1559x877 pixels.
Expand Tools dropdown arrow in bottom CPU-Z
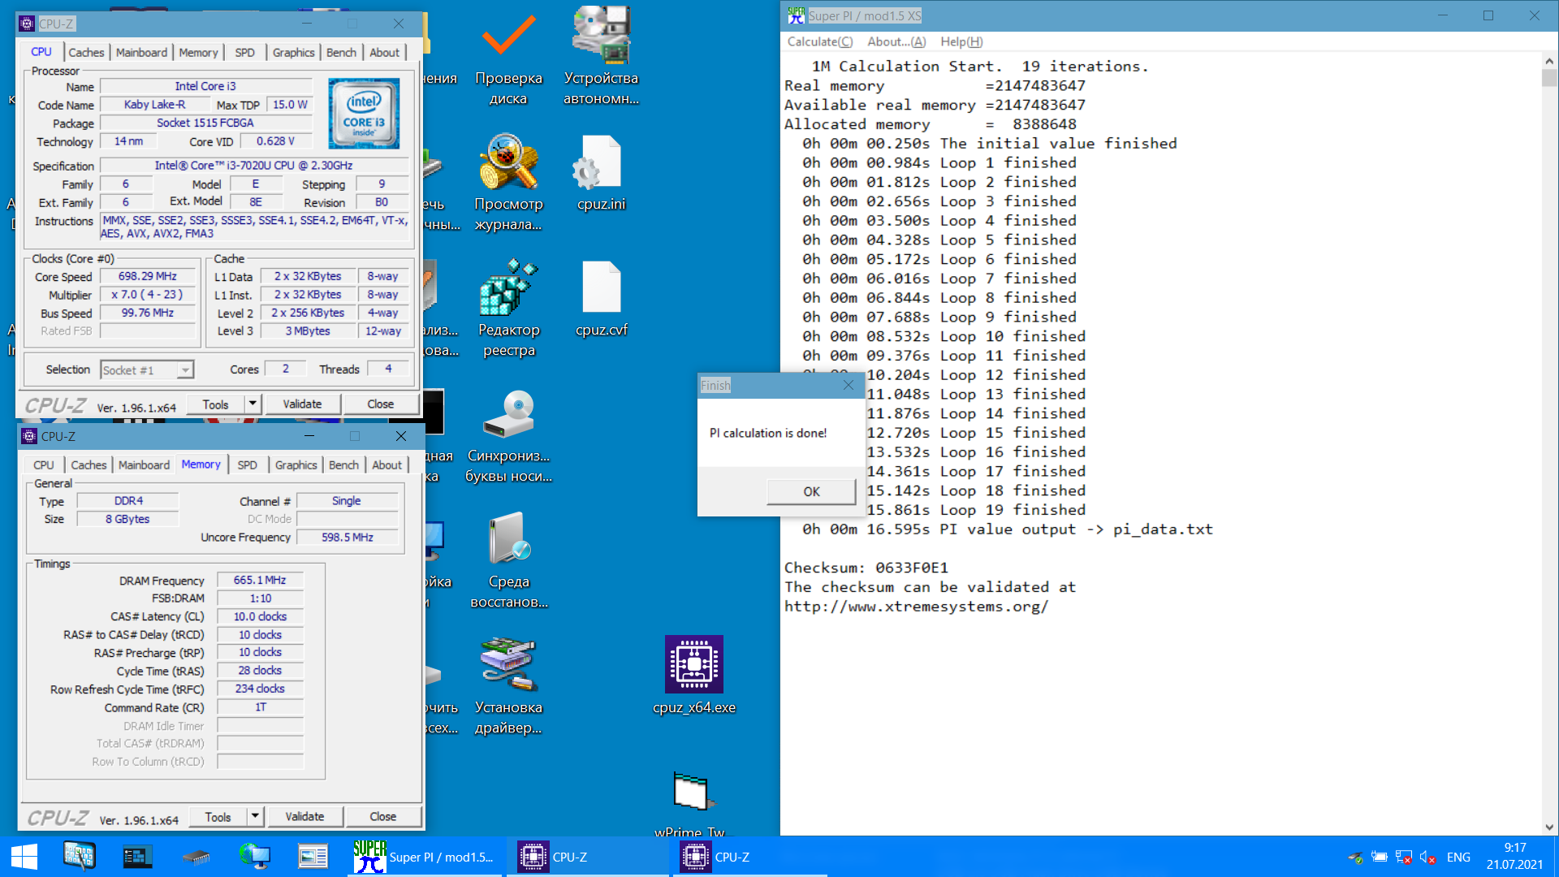(x=255, y=816)
